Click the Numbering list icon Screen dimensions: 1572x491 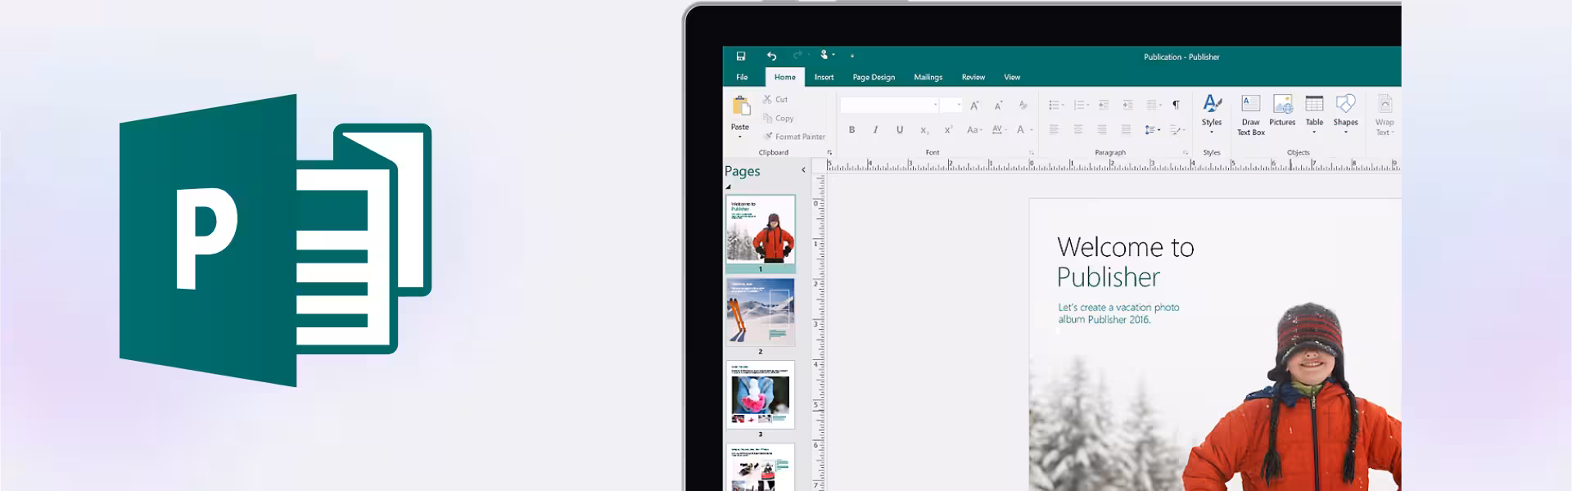(x=1081, y=105)
